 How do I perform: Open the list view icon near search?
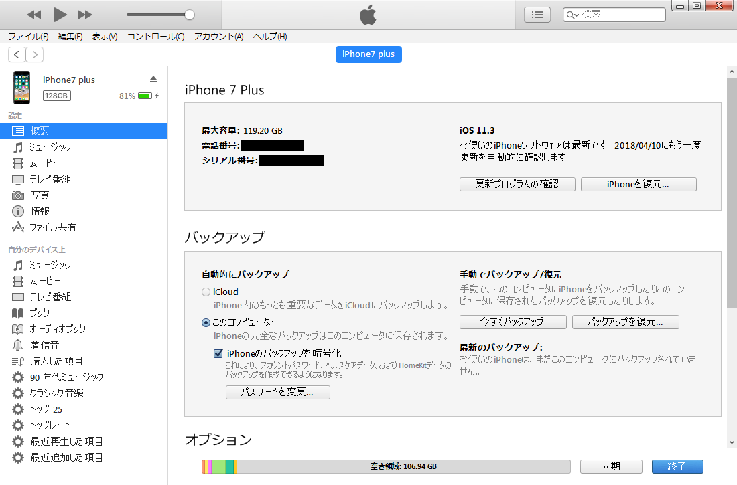click(537, 15)
